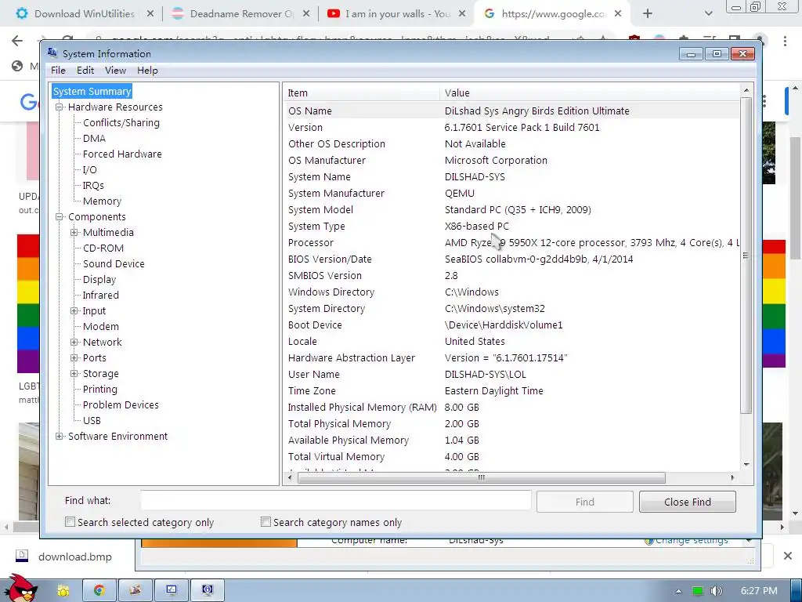Select I/O under Hardware Resources
The width and height of the screenshot is (802, 602).
(x=89, y=169)
